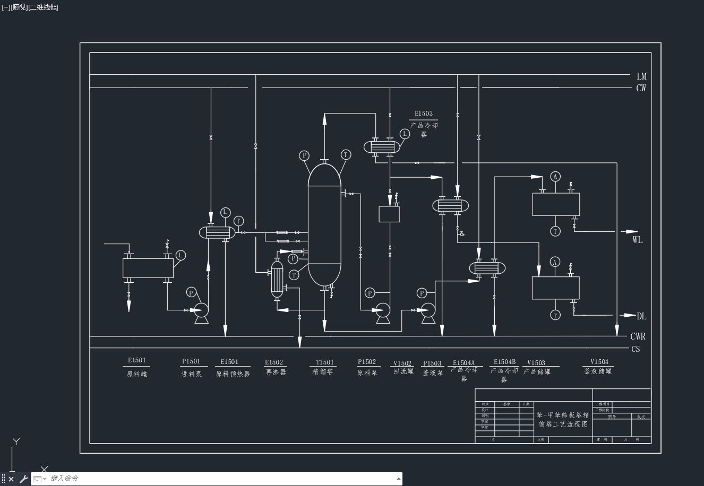Click the CS pipeline label
The height and width of the screenshot is (486, 704).
[636, 349]
